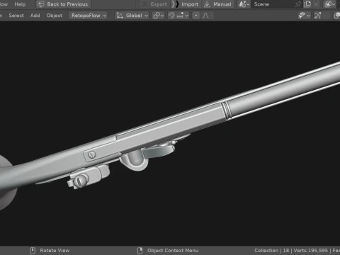Click the Rotate View mouse icon

pos(33,251)
